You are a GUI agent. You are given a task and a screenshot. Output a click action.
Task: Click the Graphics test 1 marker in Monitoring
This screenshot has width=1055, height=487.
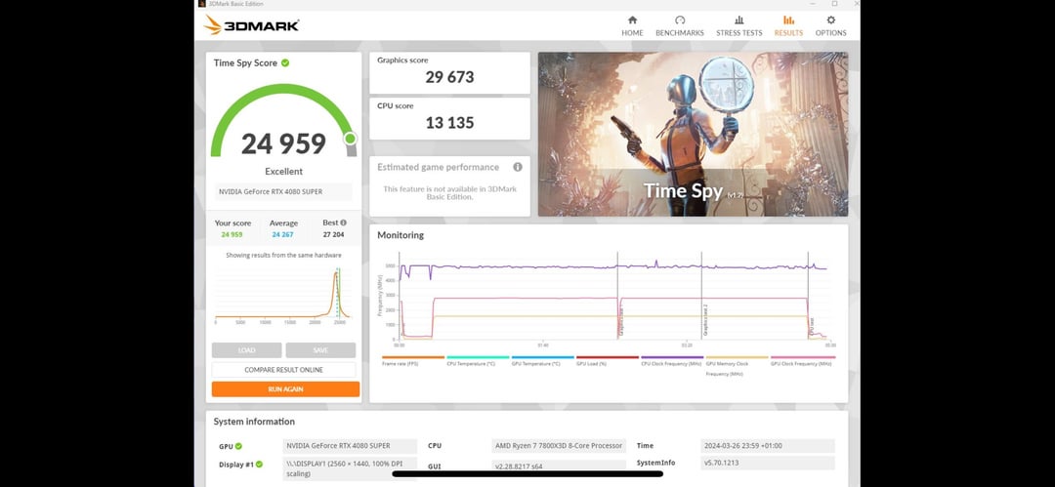[619, 321]
